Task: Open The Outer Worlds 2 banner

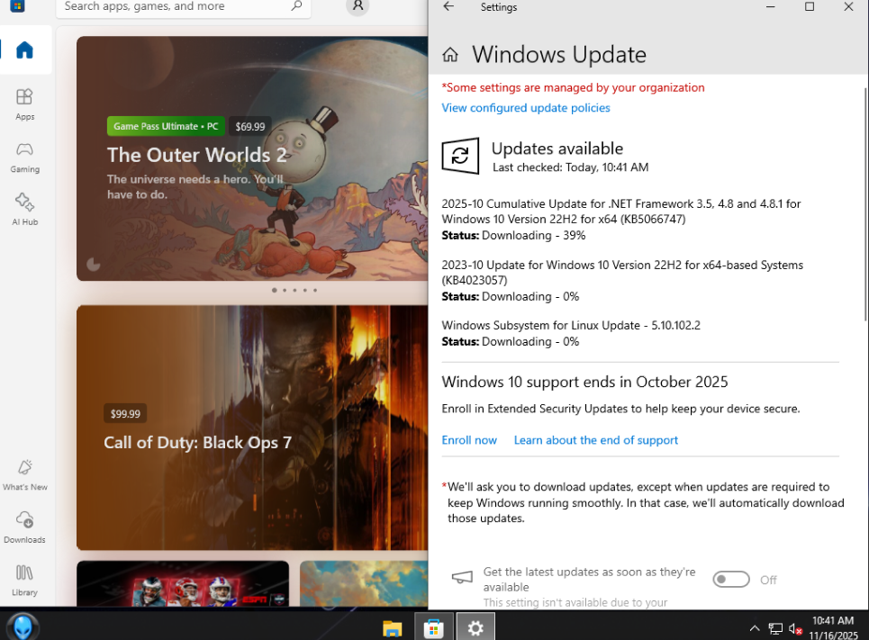Action: (x=252, y=158)
